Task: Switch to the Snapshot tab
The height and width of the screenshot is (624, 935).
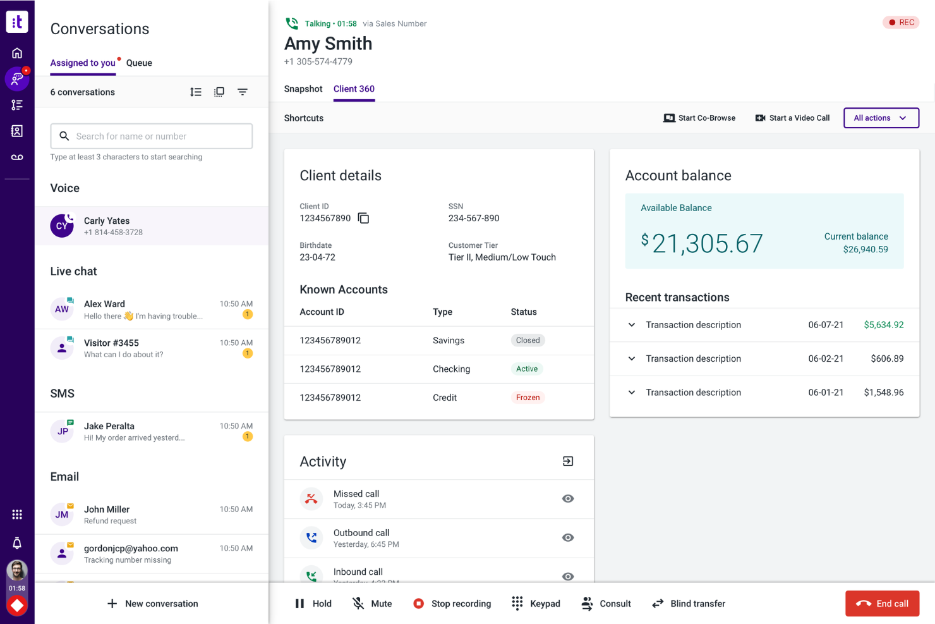Action: click(x=303, y=89)
